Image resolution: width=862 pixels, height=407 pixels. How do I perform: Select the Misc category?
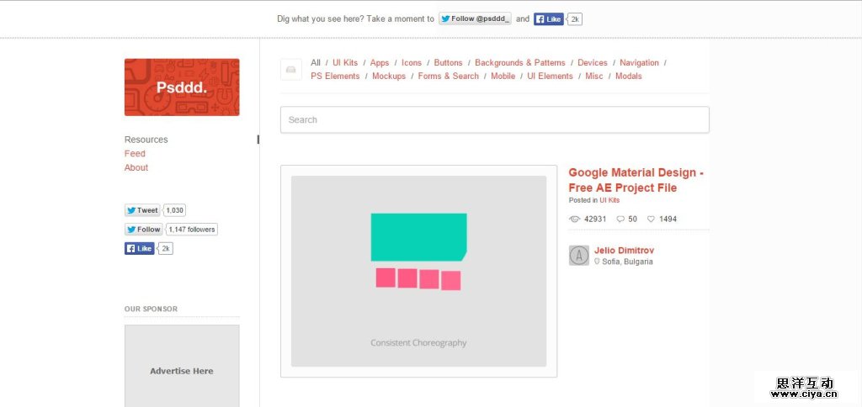coord(594,77)
